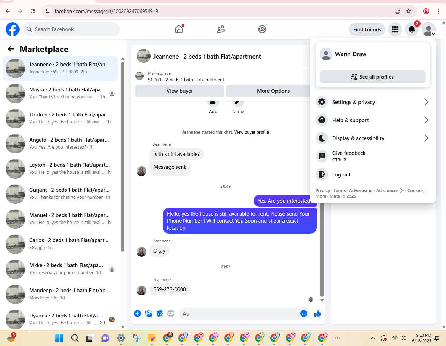Open the Cookies footer link

(x=415, y=190)
